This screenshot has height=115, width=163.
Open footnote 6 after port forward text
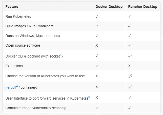[89, 97]
